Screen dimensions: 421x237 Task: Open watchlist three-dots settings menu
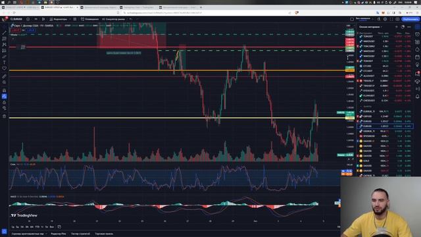point(409,27)
